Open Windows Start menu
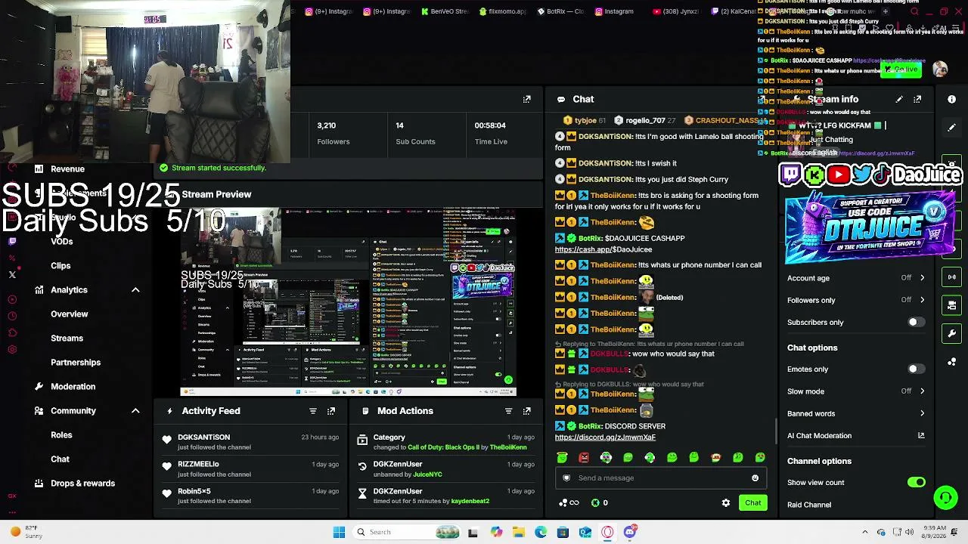 (339, 532)
